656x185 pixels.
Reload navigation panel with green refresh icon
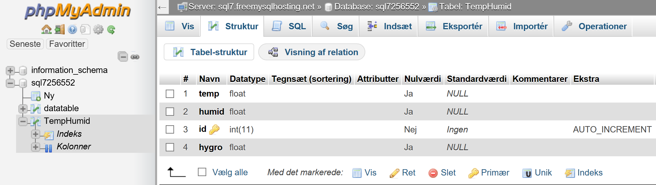tap(111, 29)
